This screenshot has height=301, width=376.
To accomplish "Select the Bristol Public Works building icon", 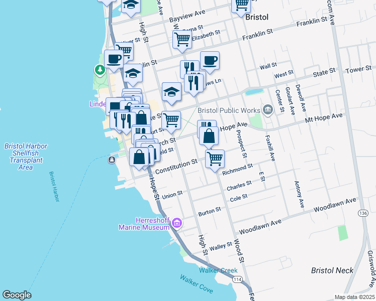I will click(x=268, y=110).
